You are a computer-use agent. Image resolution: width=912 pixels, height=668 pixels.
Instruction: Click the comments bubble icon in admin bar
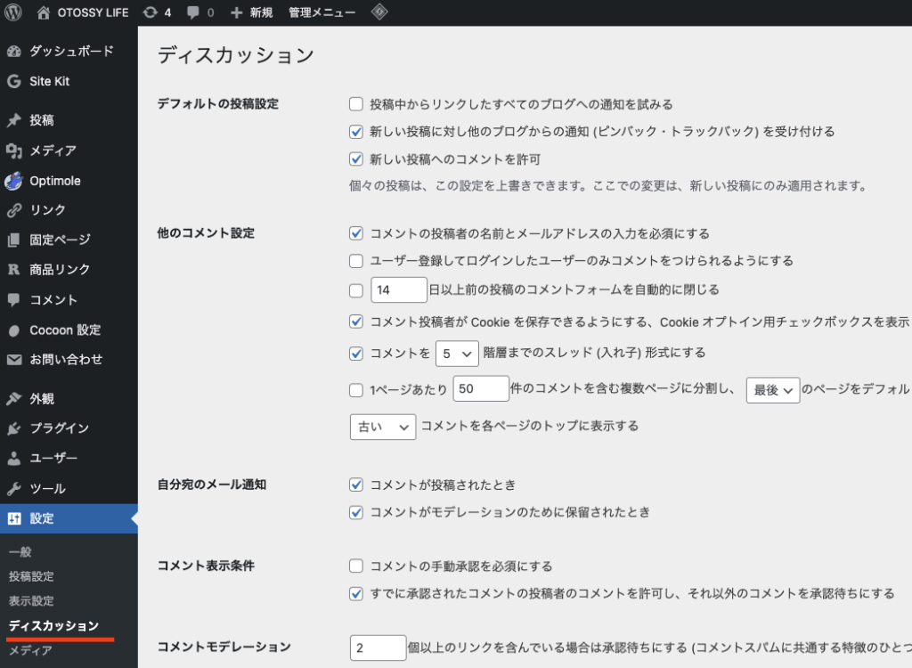pyautogui.click(x=200, y=12)
